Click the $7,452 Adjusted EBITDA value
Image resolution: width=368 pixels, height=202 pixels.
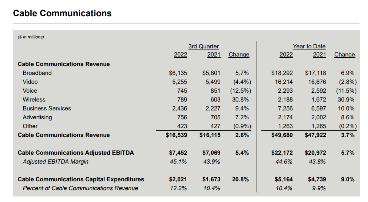[178, 153]
